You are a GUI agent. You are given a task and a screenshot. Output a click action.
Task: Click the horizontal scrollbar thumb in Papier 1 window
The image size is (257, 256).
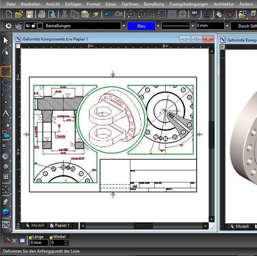143,226
